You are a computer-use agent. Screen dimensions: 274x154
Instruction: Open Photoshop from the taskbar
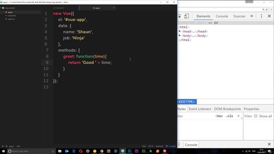coord(130,151)
